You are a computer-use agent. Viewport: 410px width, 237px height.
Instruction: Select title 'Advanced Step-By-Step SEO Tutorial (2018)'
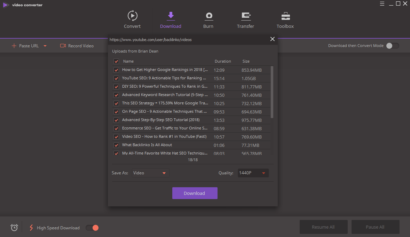click(x=161, y=120)
